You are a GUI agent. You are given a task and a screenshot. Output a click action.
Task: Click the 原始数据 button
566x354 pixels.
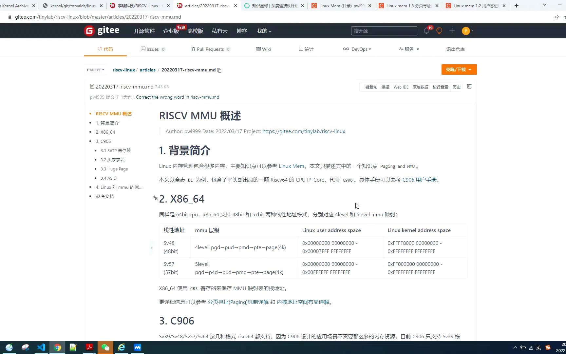coord(421,87)
